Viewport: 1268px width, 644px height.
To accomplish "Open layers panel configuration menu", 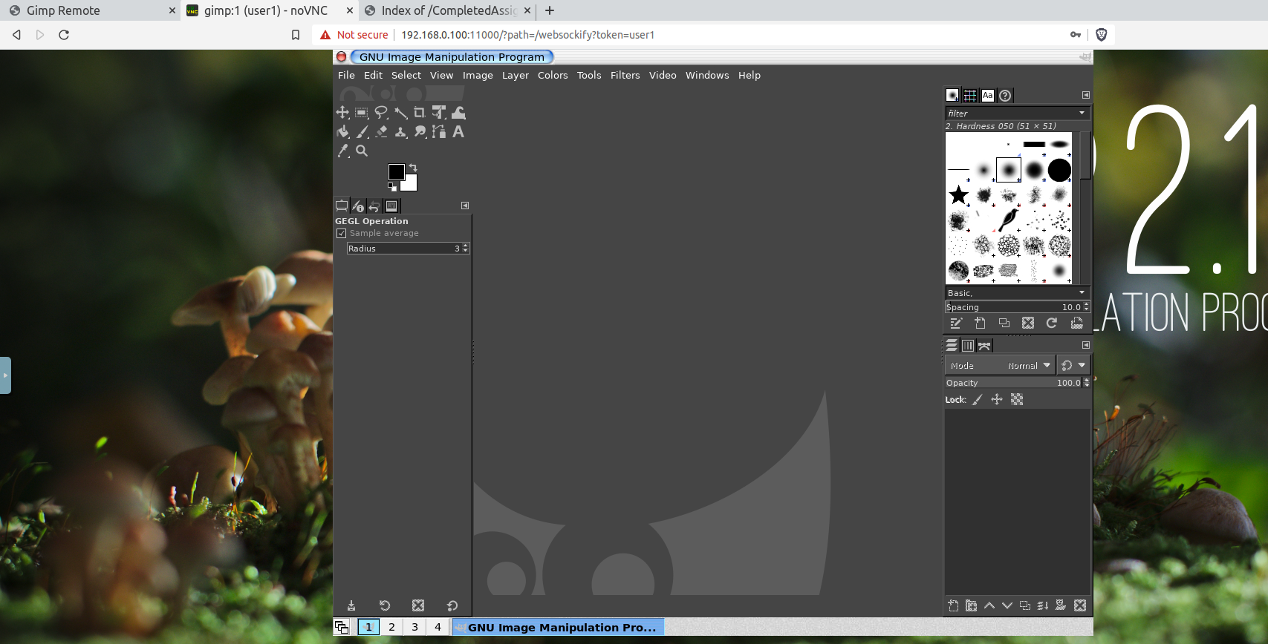I will tap(1085, 345).
